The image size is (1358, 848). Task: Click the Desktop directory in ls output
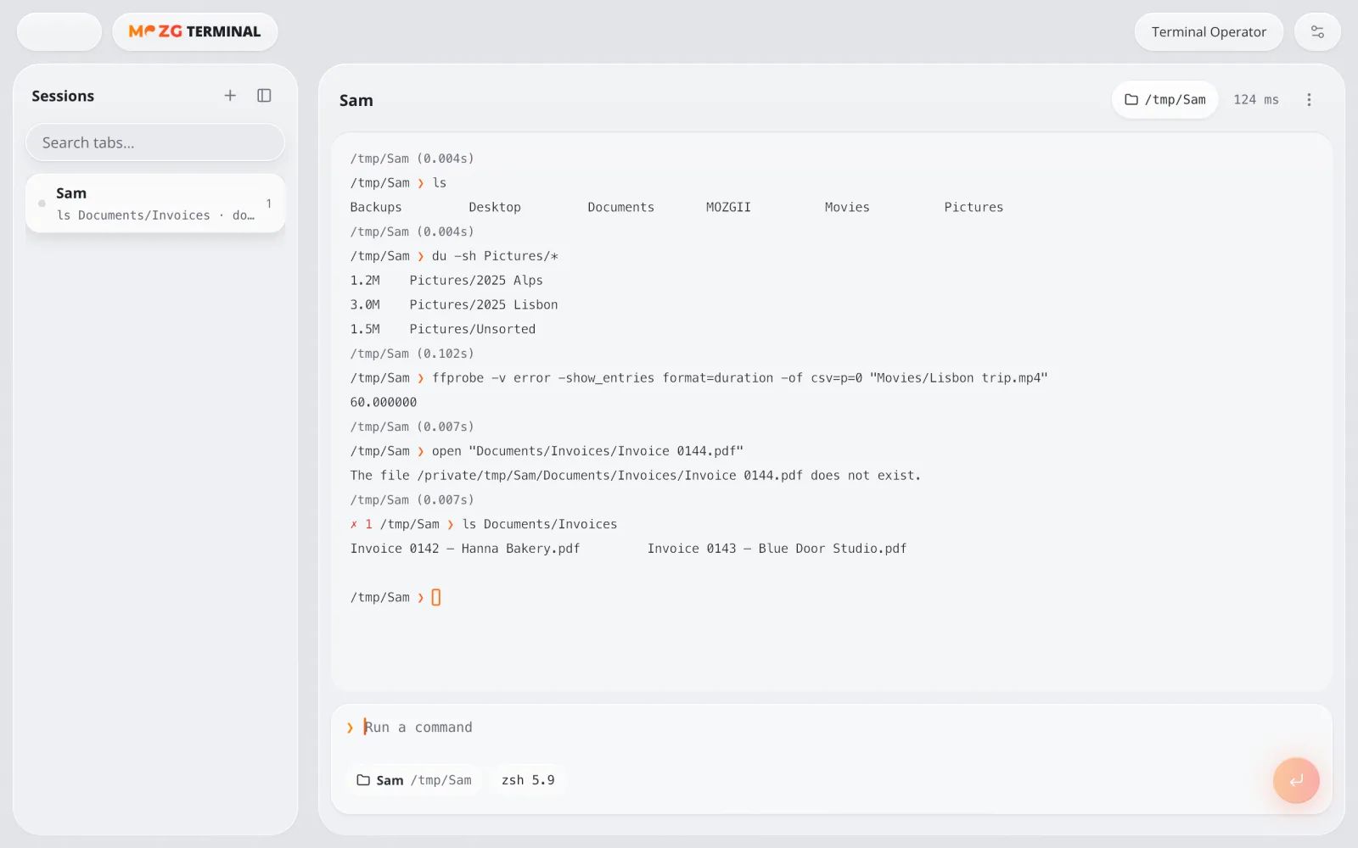pos(495,207)
